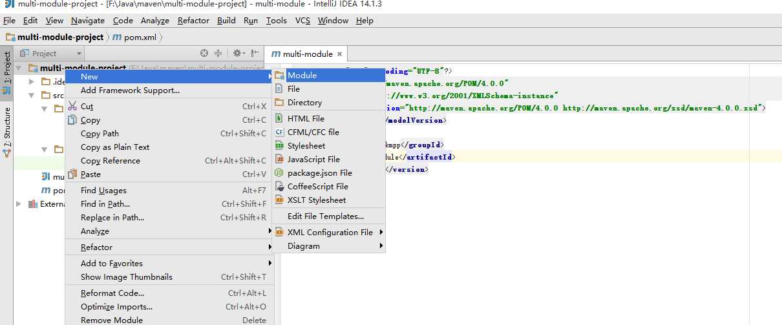Open the Refactor menu in menu bar
Viewport: 782px width, 325px height.
194,20
